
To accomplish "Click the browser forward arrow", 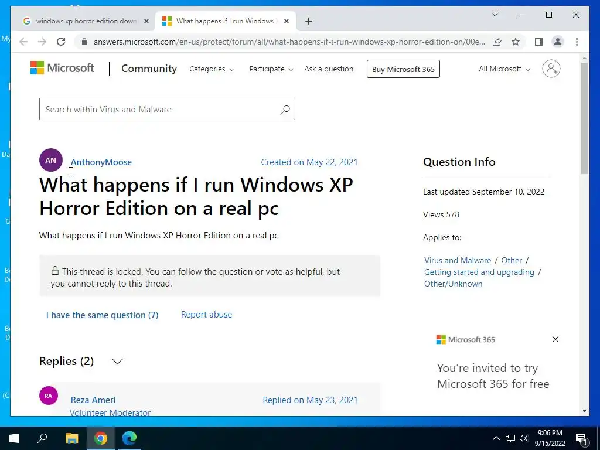I will coord(42,42).
